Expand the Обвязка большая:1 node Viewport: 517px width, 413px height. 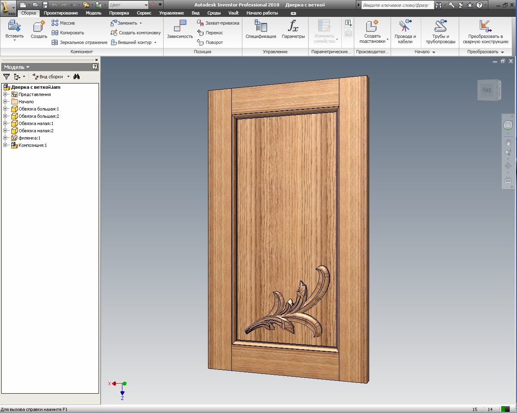click(x=5, y=109)
